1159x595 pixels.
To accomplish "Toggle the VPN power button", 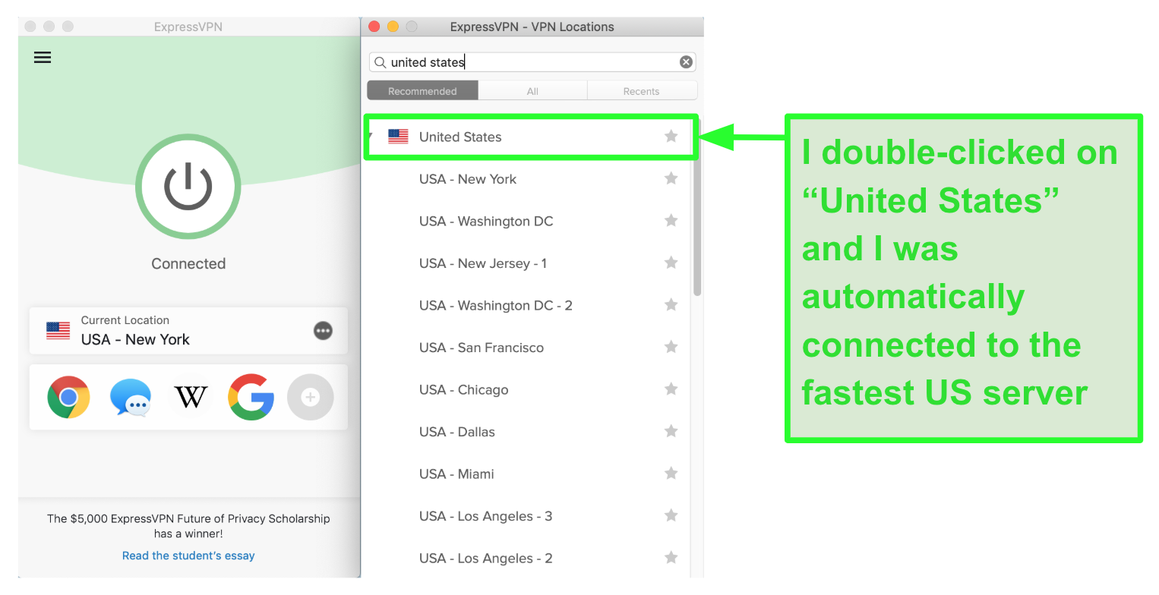I will tap(188, 187).
